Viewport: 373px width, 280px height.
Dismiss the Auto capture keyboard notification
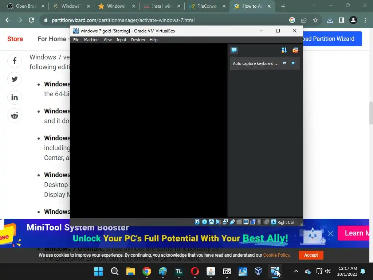tap(293, 63)
